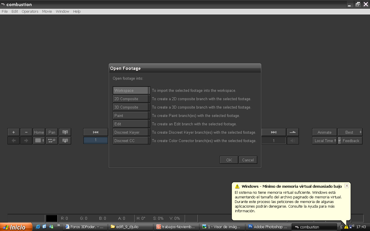Jump to last frame playback button
Viewport: 370px width, 231px height.
pos(274,132)
